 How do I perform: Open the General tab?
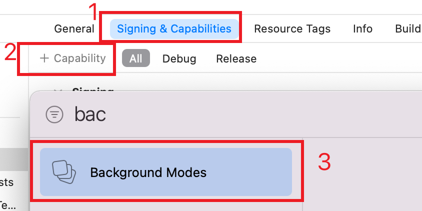(x=74, y=29)
